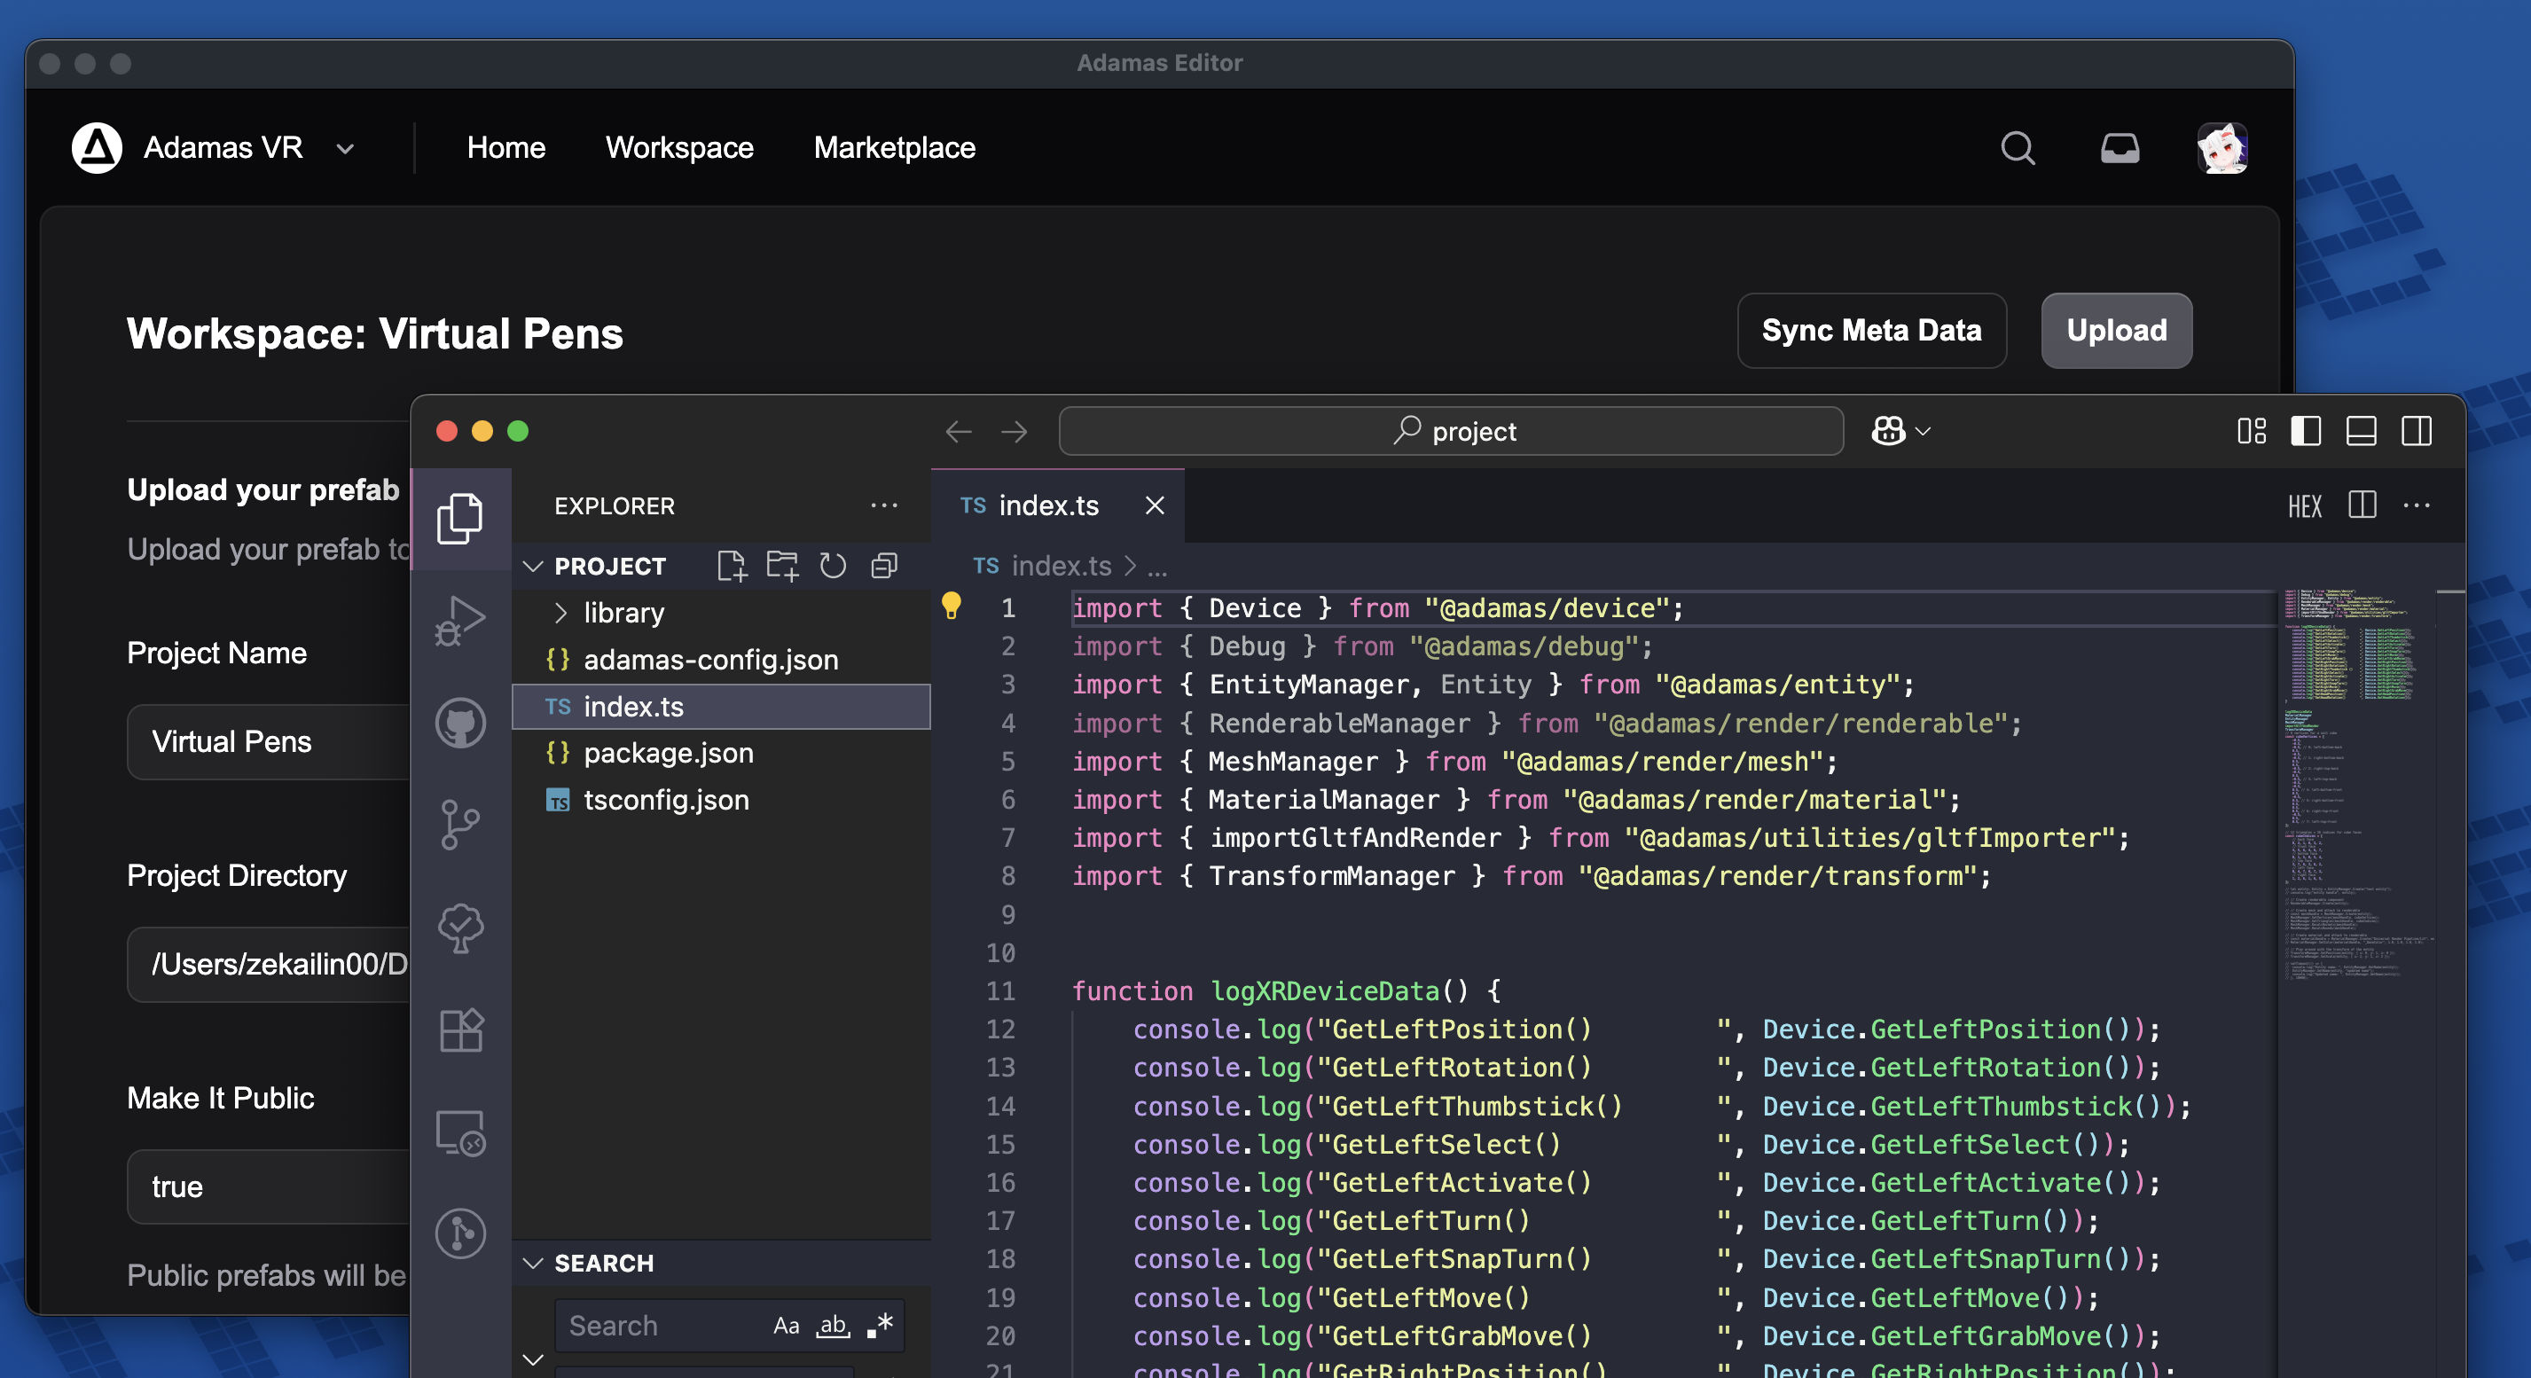Collapse the SEARCH section
Image resolution: width=2531 pixels, height=1378 pixels.
coord(534,1263)
